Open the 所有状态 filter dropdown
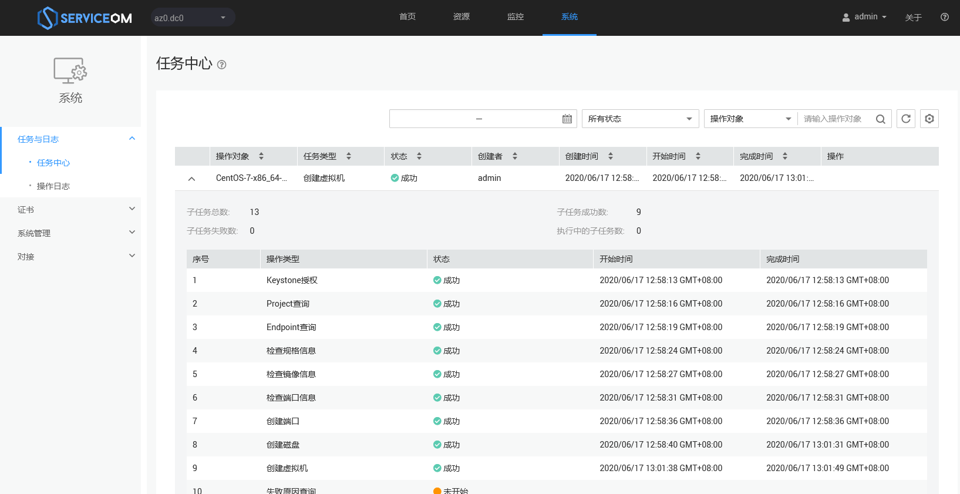 [x=641, y=119]
